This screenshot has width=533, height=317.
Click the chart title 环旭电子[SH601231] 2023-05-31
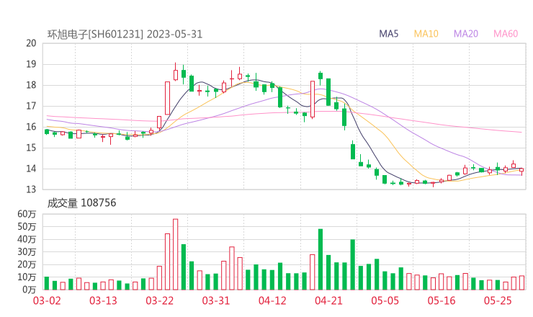(x=125, y=35)
